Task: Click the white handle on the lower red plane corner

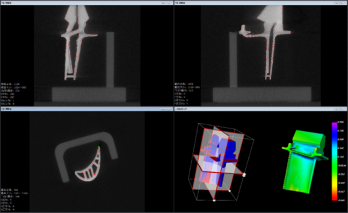Action: [x=230, y=191]
